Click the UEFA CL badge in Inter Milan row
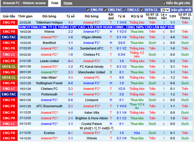Image resolution: width=194 pixels, height=142 pixels. click(9, 77)
